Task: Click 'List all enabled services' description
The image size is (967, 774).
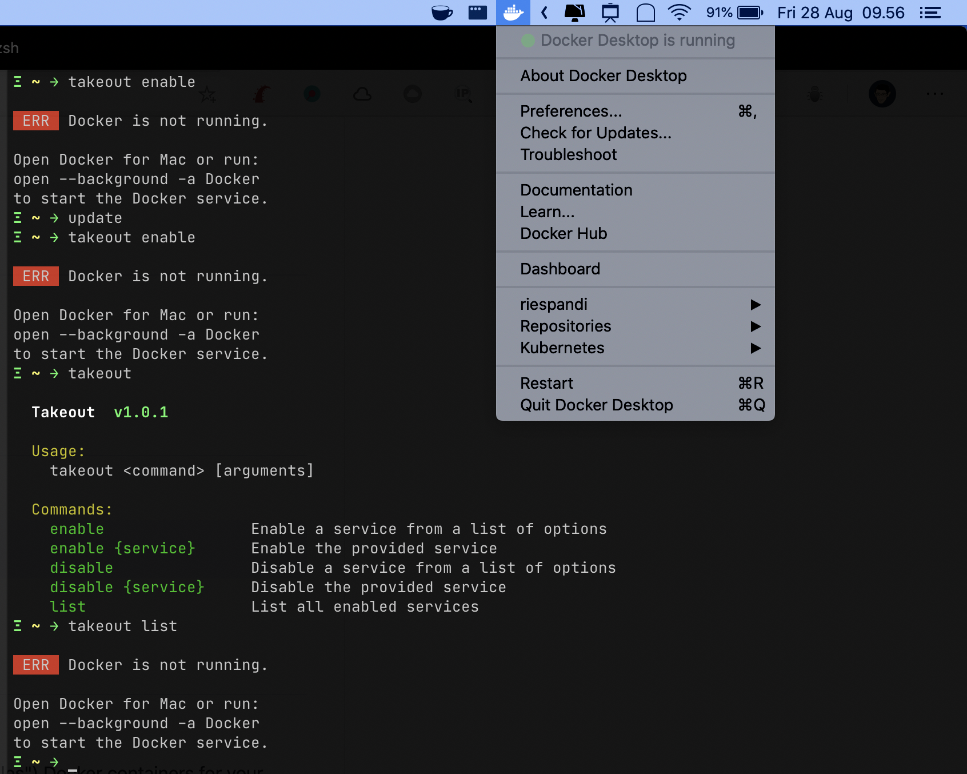Action: tap(365, 607)
